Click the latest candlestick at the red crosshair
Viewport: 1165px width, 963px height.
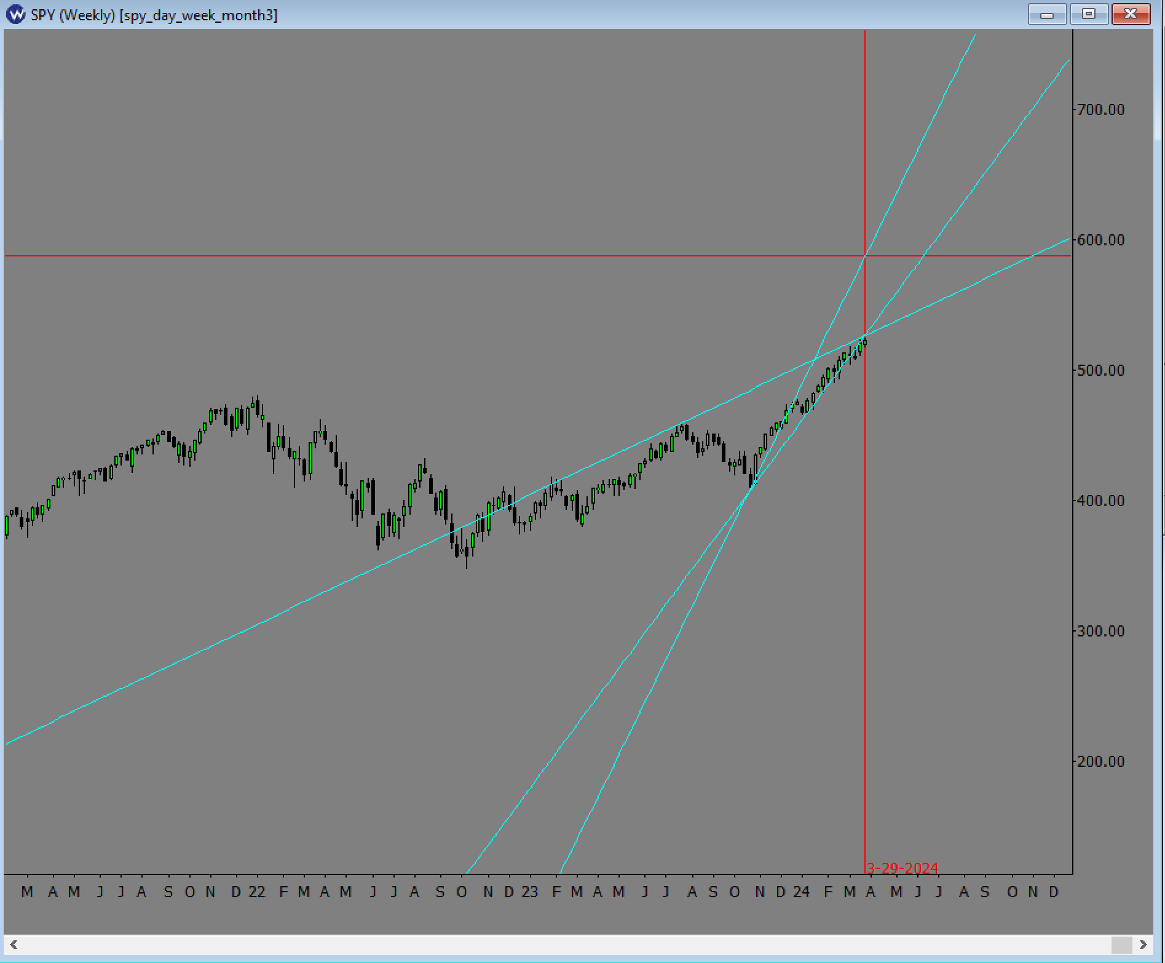865,342
